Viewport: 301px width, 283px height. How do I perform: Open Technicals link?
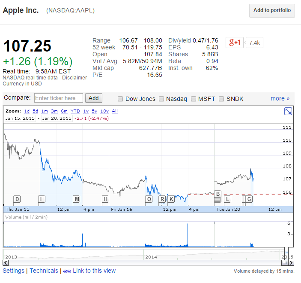click(x=44, y=271)
